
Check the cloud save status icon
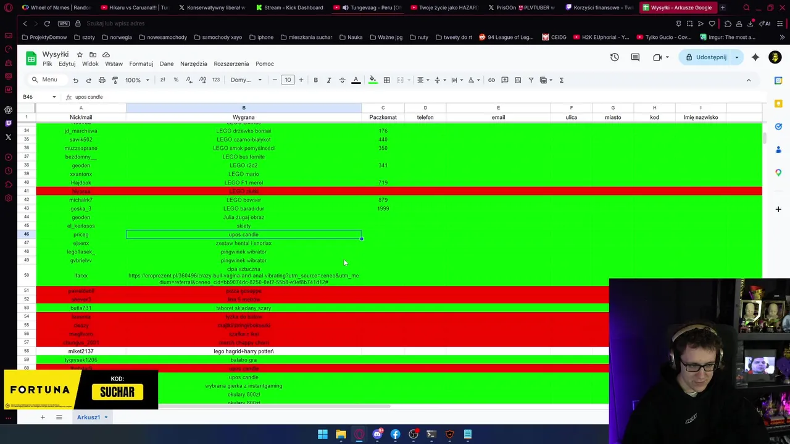[106, 54]
